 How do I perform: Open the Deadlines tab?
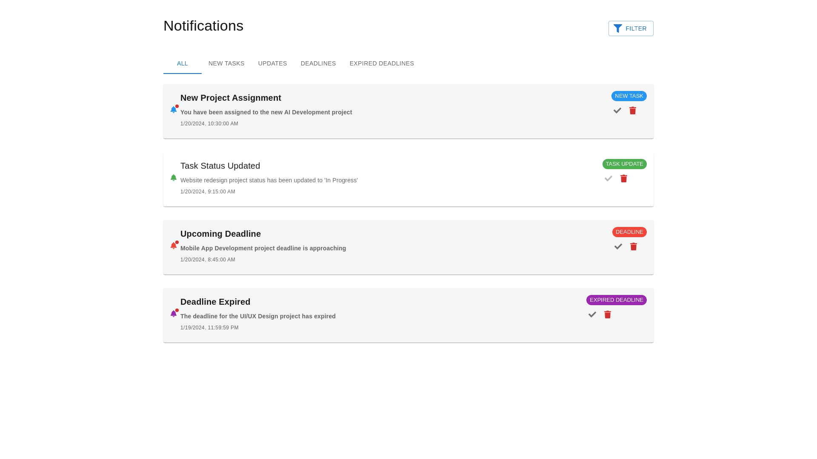318,63
